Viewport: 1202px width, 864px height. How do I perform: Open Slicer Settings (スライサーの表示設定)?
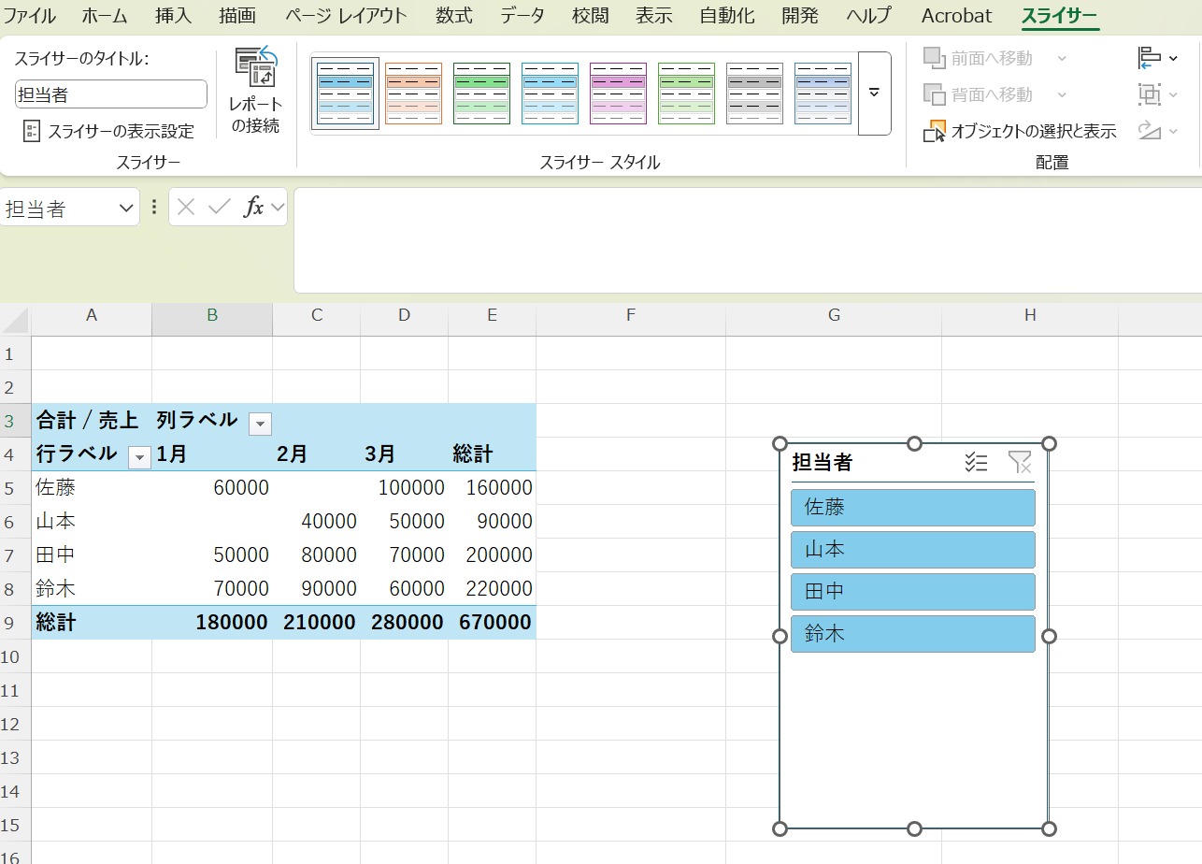click(109, 131)
